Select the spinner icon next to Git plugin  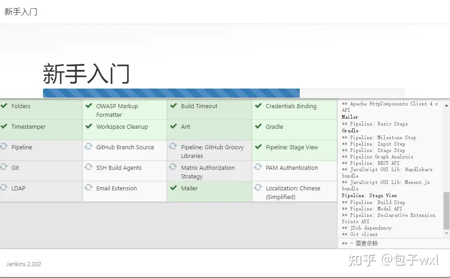pyautogui.click(x=5, y=168)
